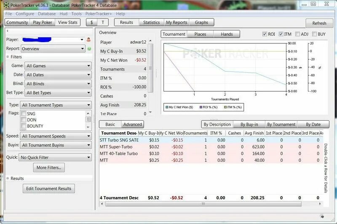Switch to the Play Poker tab

[x=43, y=22]
